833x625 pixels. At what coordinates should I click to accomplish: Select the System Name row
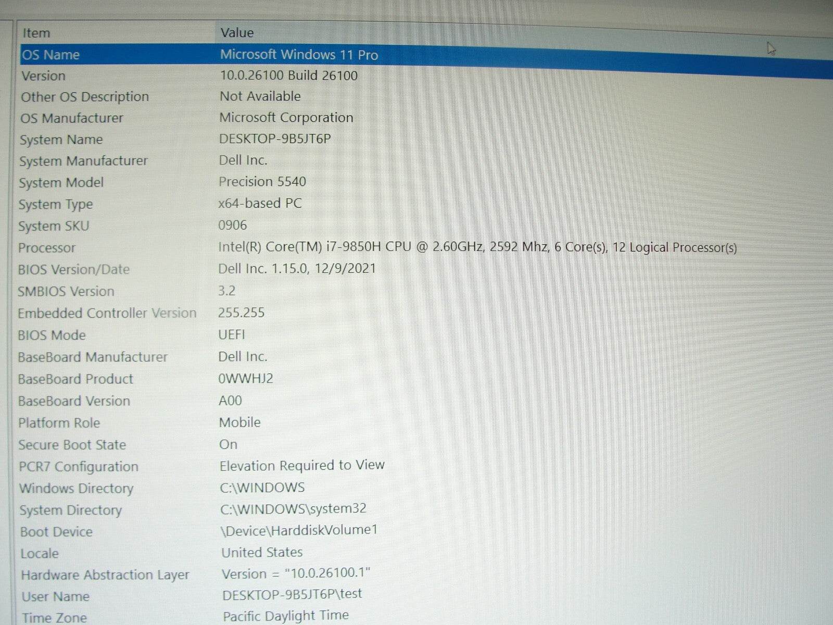pyautogui.click(x=61, y=140)
